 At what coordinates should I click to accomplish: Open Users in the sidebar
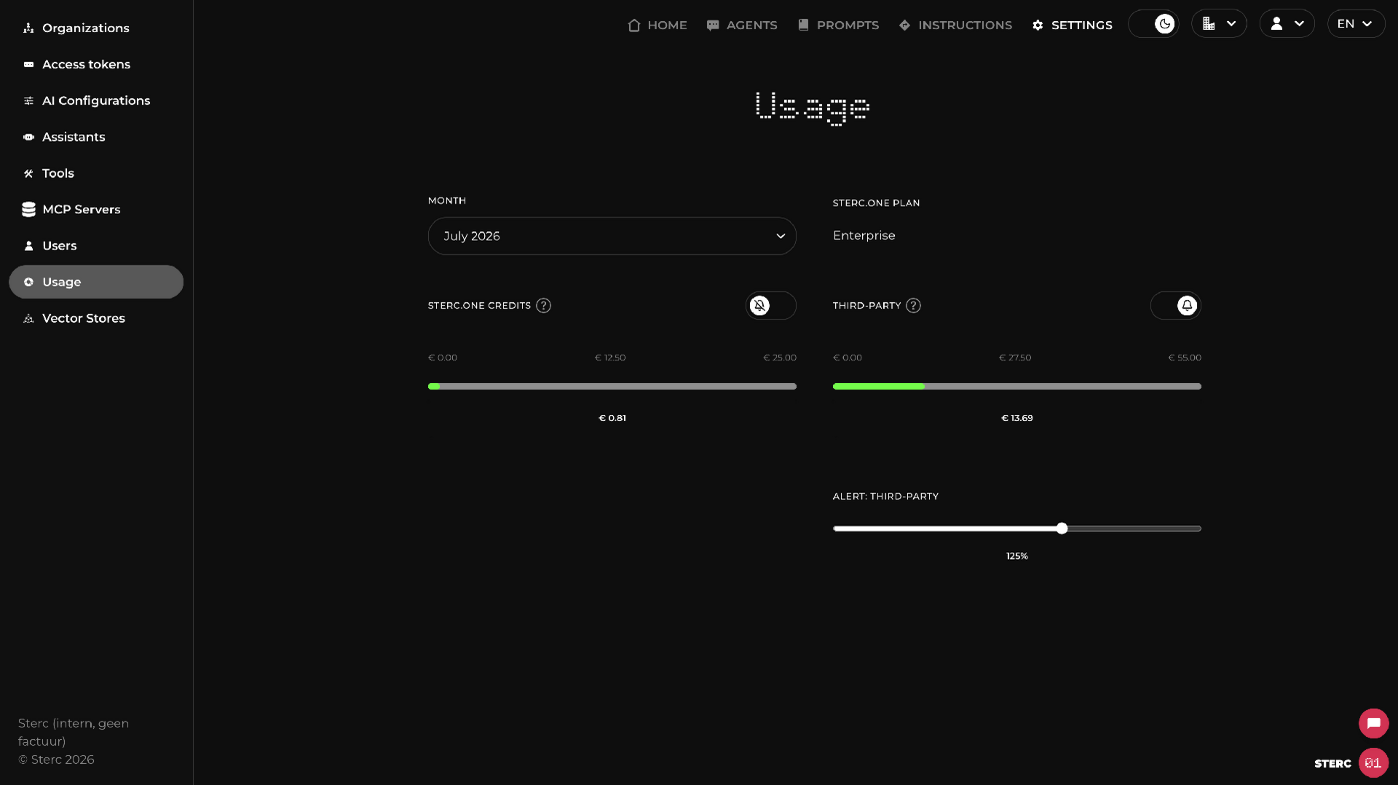coord(96,245)
